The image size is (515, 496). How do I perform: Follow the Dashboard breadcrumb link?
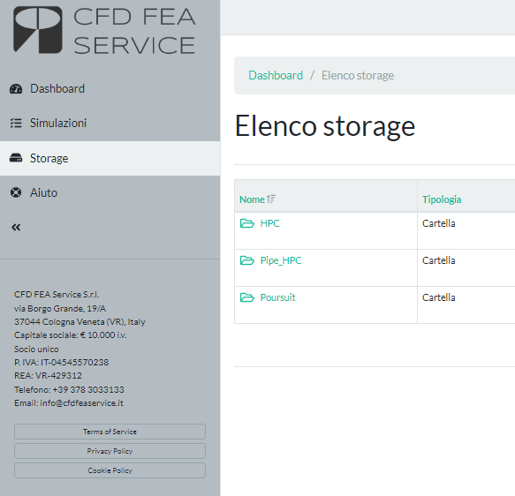276,75
